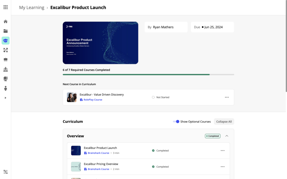
Task: Click the Overview Completed badge
Action: pyautogui.click(x=212, y=136)
